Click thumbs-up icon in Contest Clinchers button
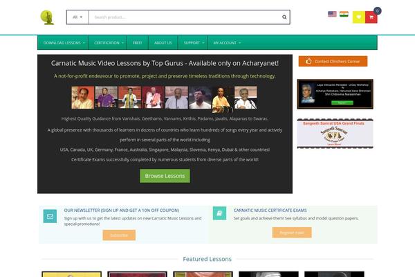This screenshot has height=277, width=415. [x=308, y=61]
